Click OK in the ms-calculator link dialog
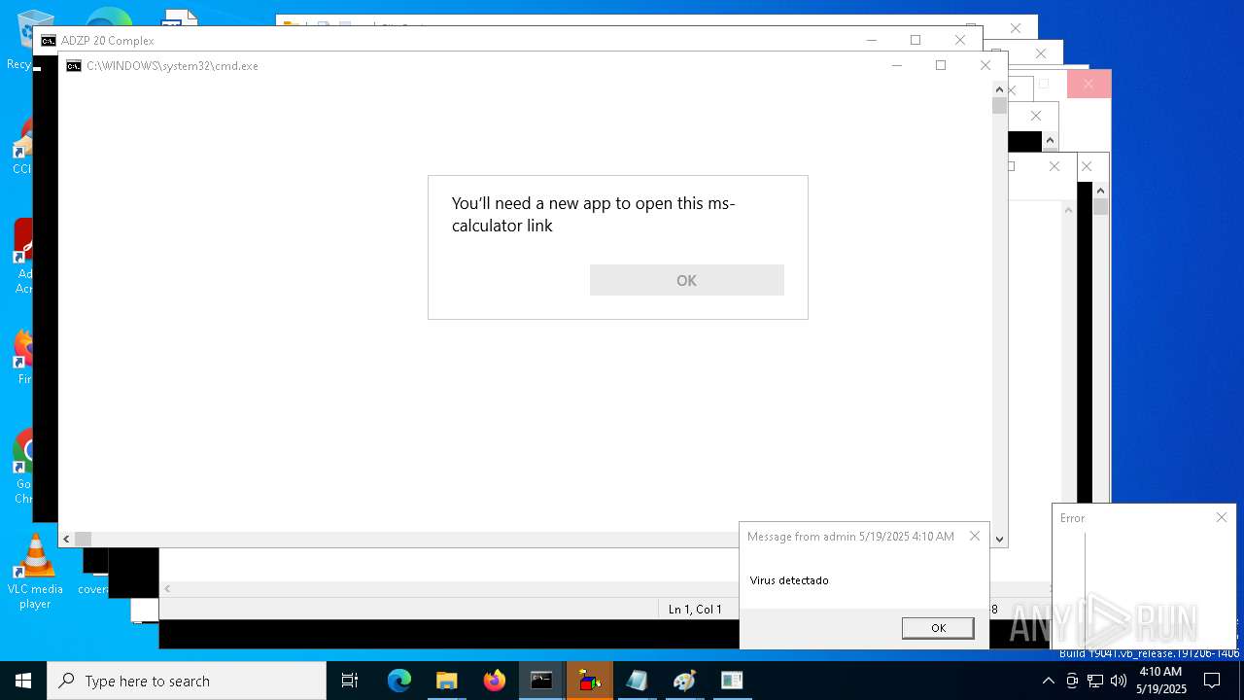1244x700 pixels. pyautogui.click(x=686, y=280)
